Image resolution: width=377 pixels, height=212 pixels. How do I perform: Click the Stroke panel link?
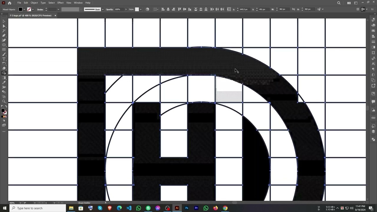40,9
